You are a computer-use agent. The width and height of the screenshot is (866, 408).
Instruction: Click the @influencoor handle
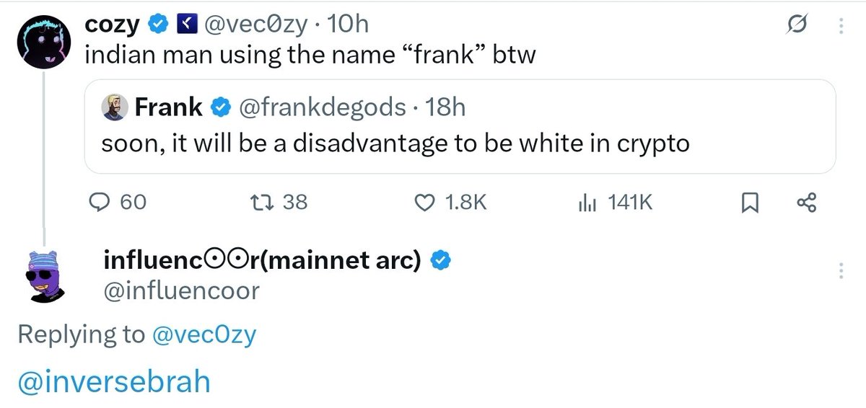pos(182,290)
